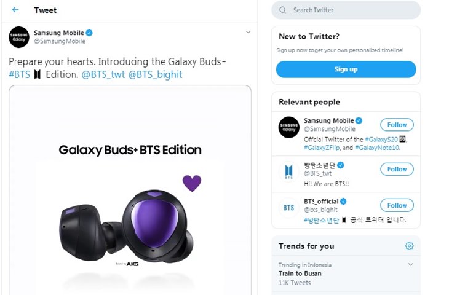Open the #GalaxyZFlip hashtag link
This screenshot has height=295, width=449.
click(322, 147)
